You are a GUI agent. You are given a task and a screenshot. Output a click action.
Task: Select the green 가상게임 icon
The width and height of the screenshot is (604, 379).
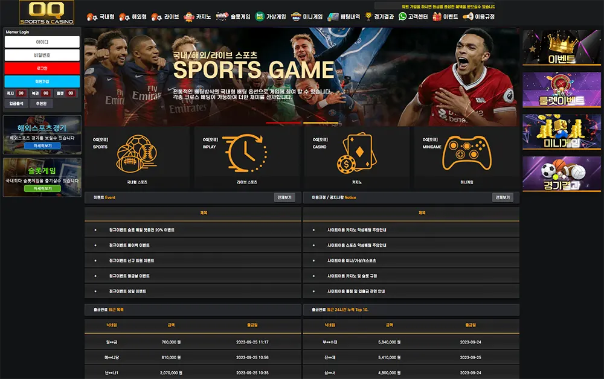tap(260, 16)
